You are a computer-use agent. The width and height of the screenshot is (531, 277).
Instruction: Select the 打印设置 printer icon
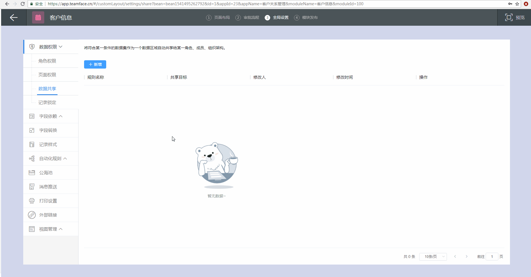(32, 201)
